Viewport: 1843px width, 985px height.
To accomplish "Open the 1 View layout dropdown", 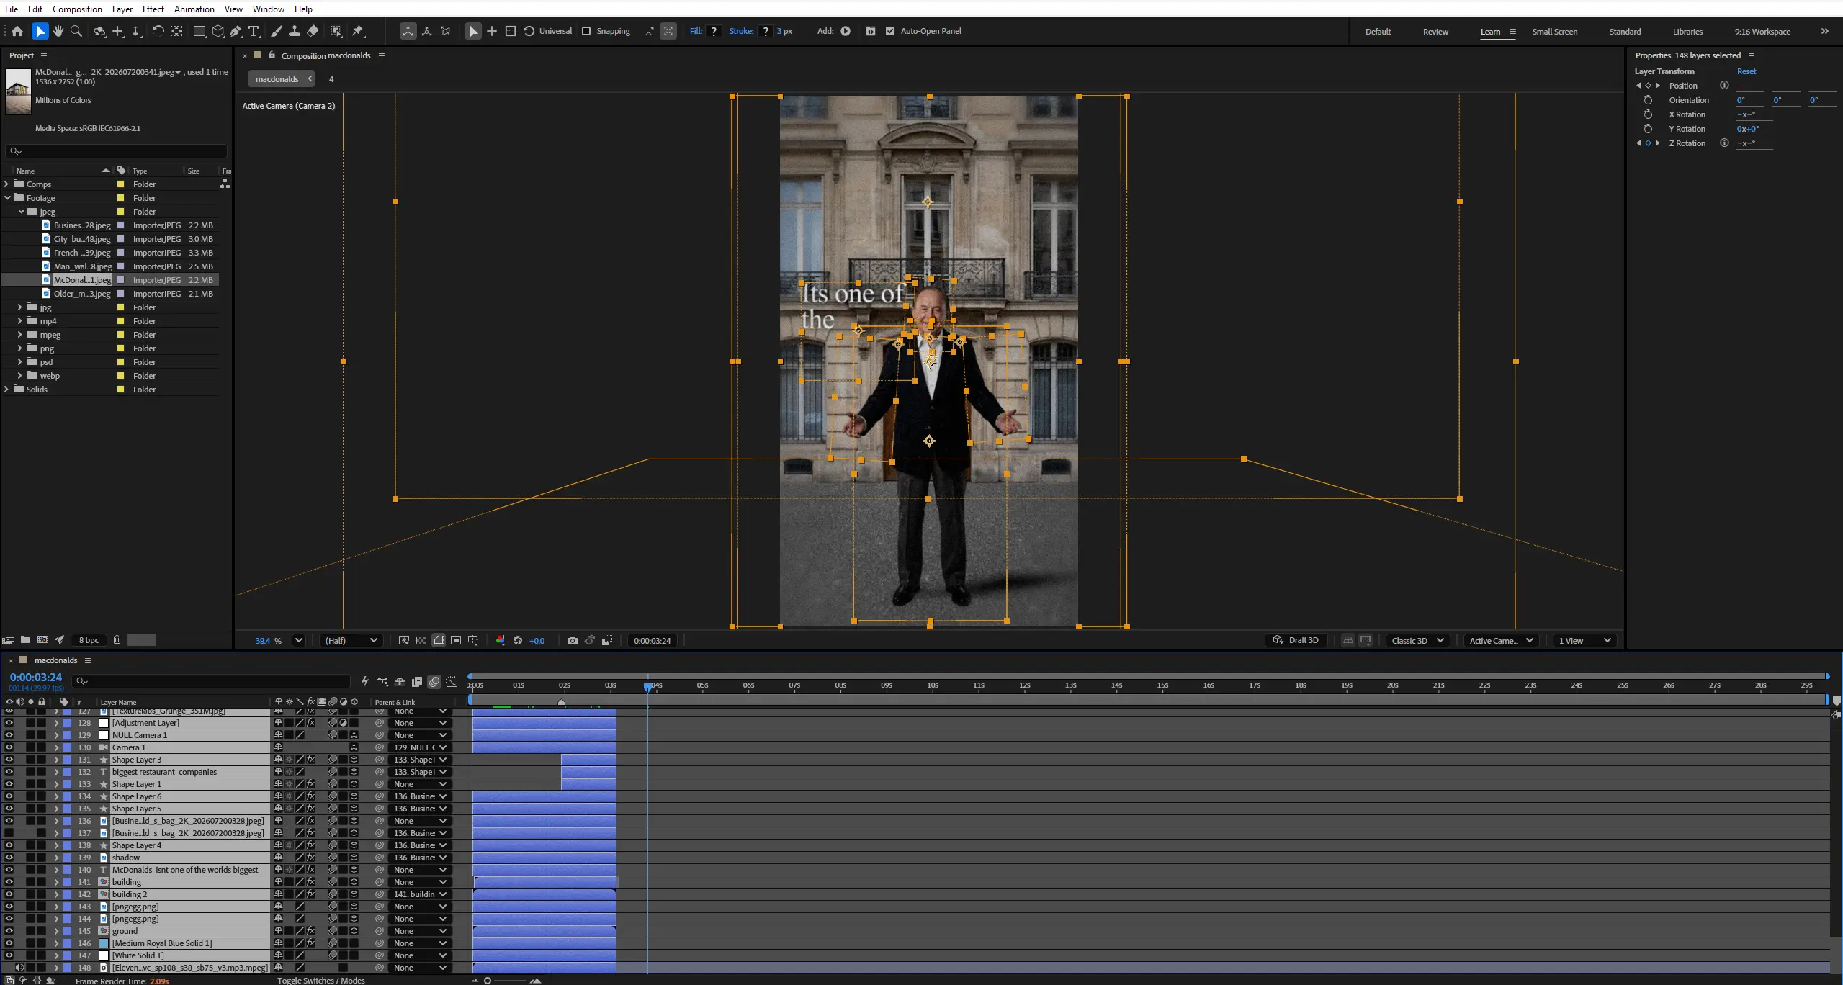I will click(1584, 640).
